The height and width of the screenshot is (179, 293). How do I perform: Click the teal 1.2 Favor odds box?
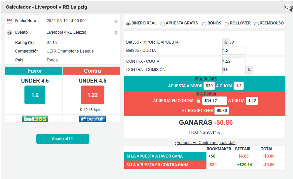coord(35,95)
